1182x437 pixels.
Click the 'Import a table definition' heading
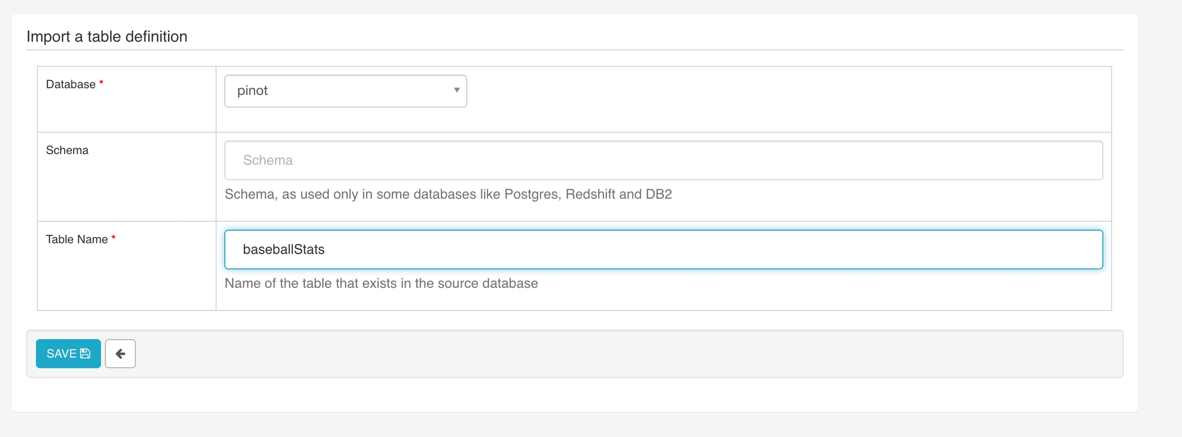[x=107, y=36]
